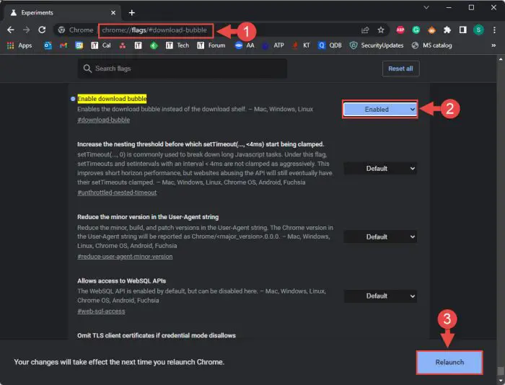The height and width of the screenshot is (385, 505).
Task: Open the Adblock Plus extension icon
Action: [x=400, y=30]
